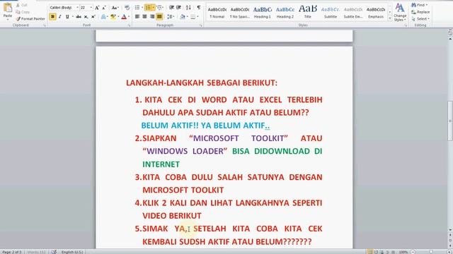Align text left

[137, 17]
